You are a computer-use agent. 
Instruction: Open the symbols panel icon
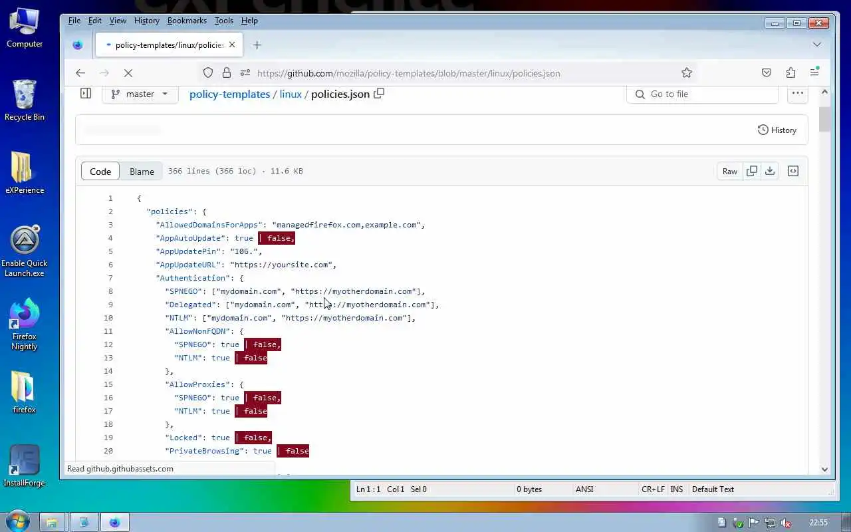click(793, 171)
